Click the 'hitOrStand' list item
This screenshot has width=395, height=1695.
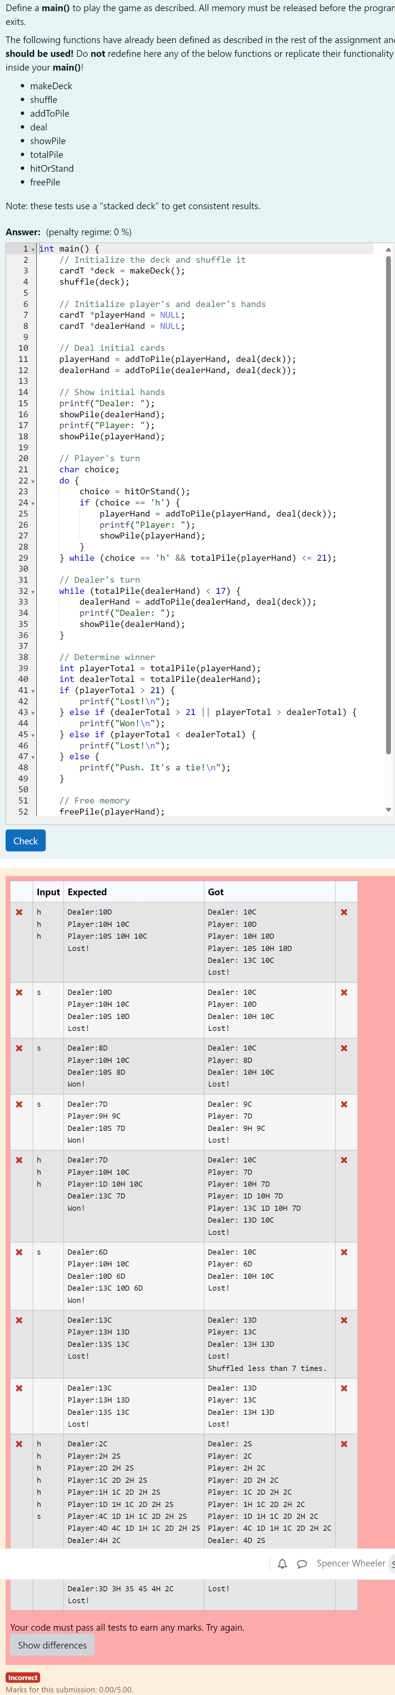tap(51, 169)
